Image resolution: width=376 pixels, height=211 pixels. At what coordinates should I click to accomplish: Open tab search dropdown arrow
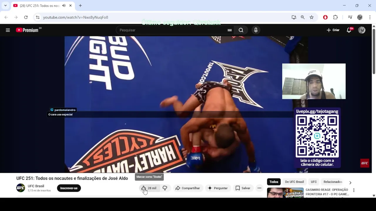5,6
